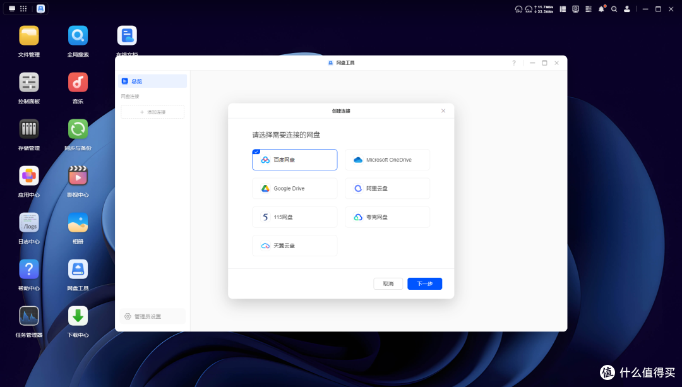Open the 同步与备份 sync and backup icon

(x=78, y=129)
